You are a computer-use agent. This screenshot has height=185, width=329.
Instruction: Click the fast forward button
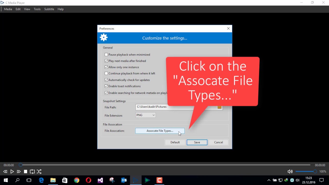point(19,171)
